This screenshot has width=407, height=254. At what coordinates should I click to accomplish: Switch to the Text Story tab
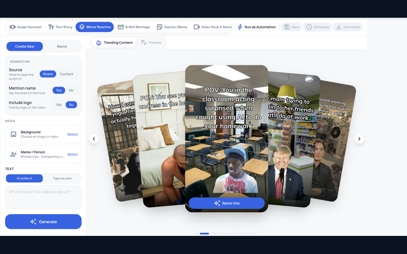point(60,27)
